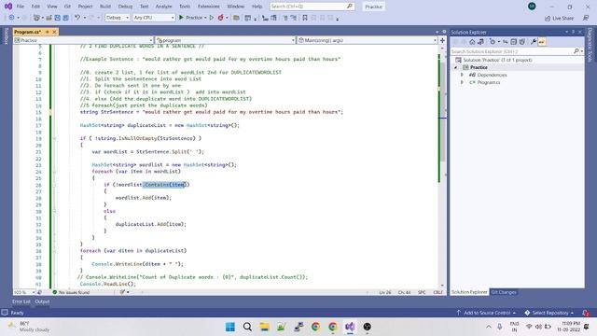Open the Practice project navigation dropdown
This screenshot has height=336, width=597.
pyautogui.click(x=83, y=40)
